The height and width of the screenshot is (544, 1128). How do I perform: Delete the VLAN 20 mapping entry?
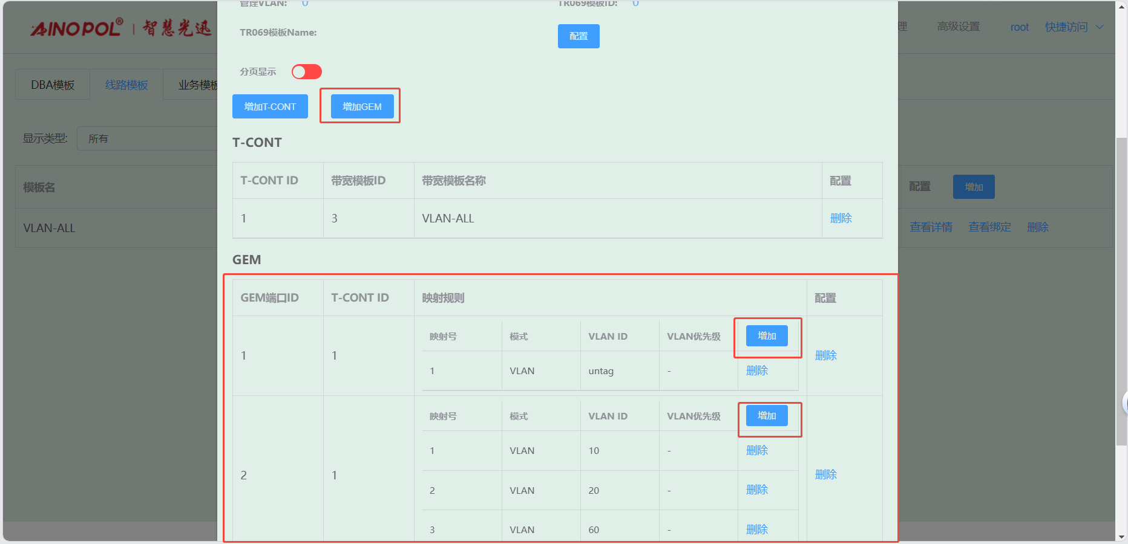756,490
